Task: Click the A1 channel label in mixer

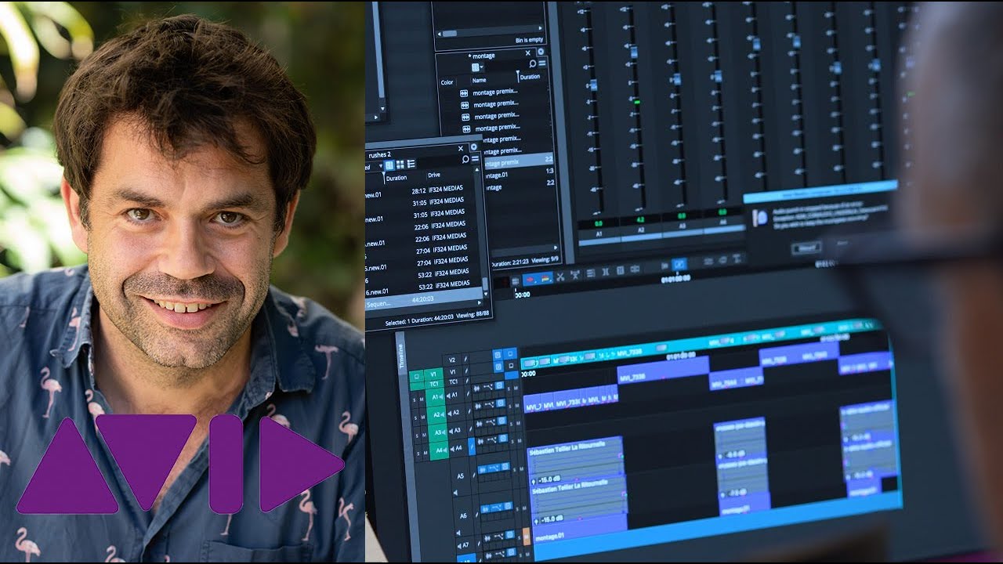Action: (x=599, y=233)
